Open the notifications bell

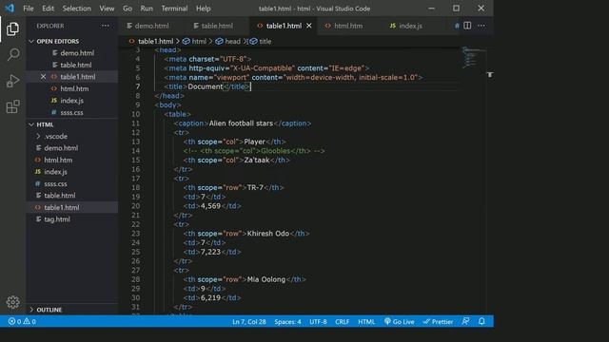click(x=481, y=321)
